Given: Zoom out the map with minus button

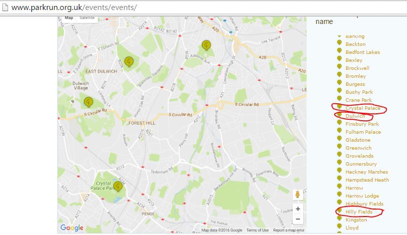Looking at the screenshot, I should click(298, 219).
